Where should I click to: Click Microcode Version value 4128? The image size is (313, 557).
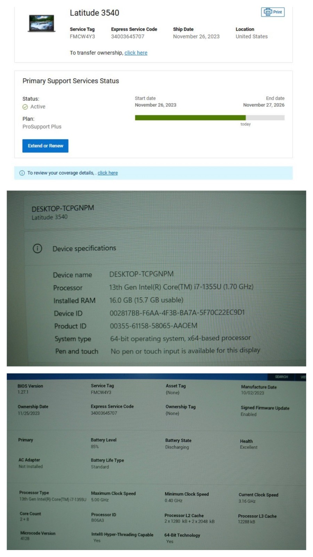pos(25,539)
